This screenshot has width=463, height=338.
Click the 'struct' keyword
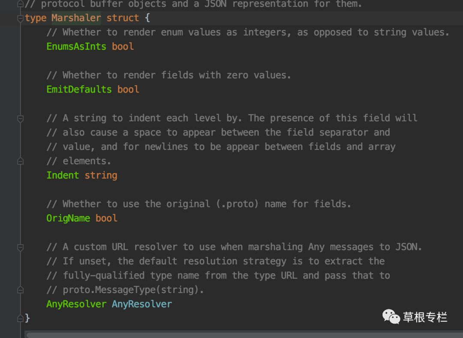coord(123,18)
